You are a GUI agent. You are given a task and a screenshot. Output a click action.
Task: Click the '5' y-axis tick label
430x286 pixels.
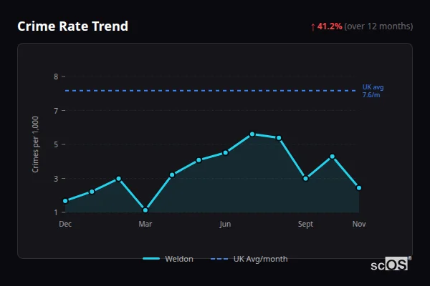56,144
